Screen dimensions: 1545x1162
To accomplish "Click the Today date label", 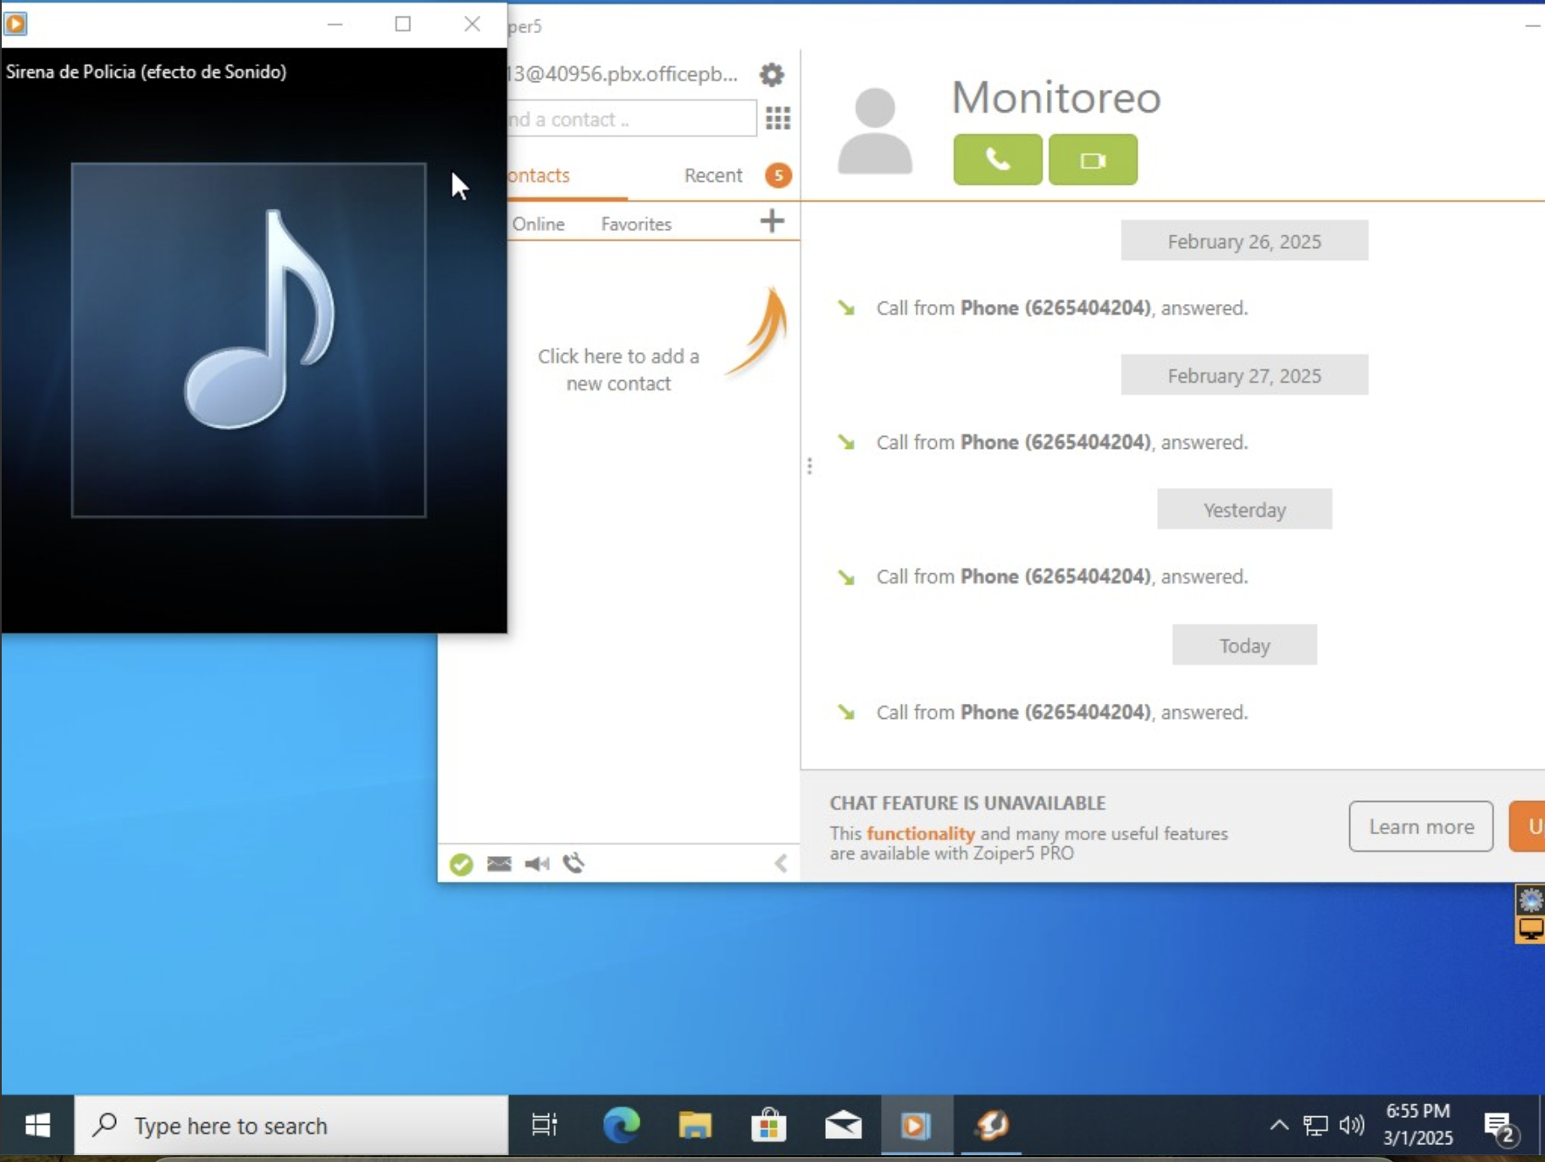I will point(1243,645).
